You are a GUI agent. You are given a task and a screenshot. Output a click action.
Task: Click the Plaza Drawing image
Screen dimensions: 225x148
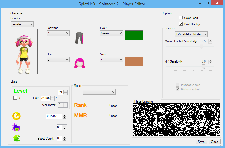[176, 120]
